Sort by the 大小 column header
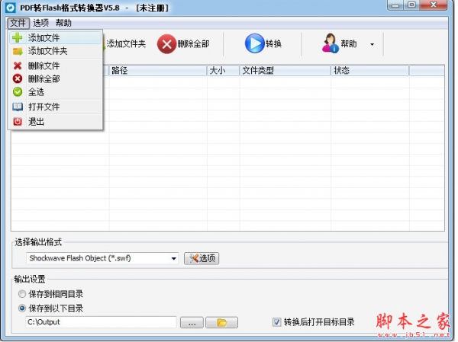The height and width of the screenshot is (342, 458). pos(223,71)
